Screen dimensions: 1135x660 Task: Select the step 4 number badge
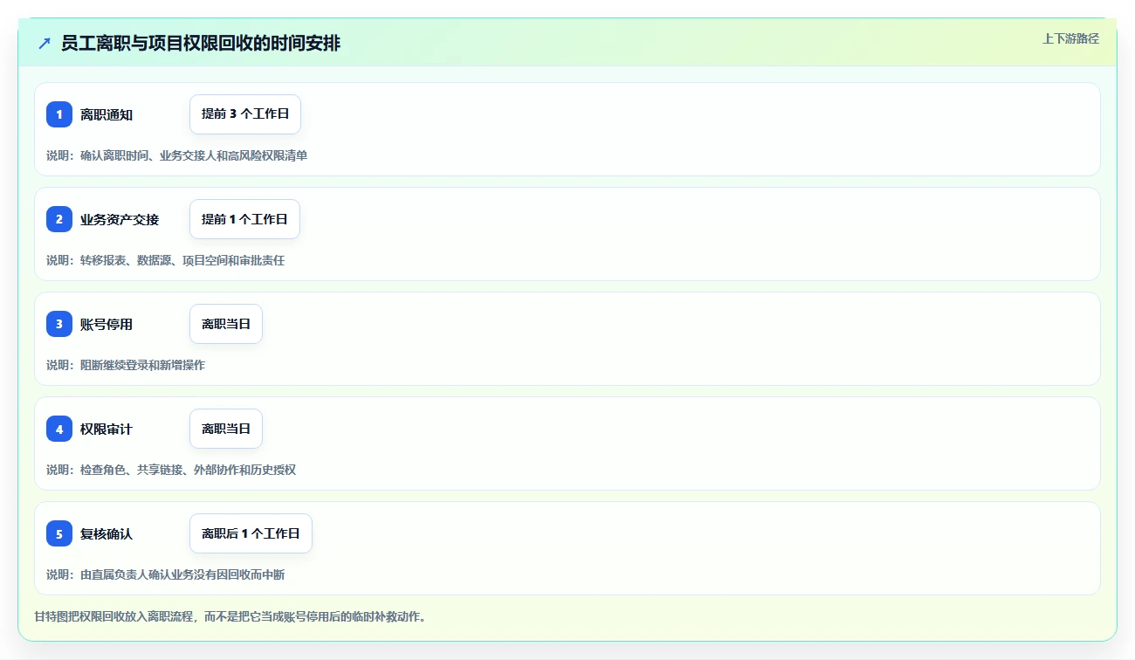[x=59, y=429]
